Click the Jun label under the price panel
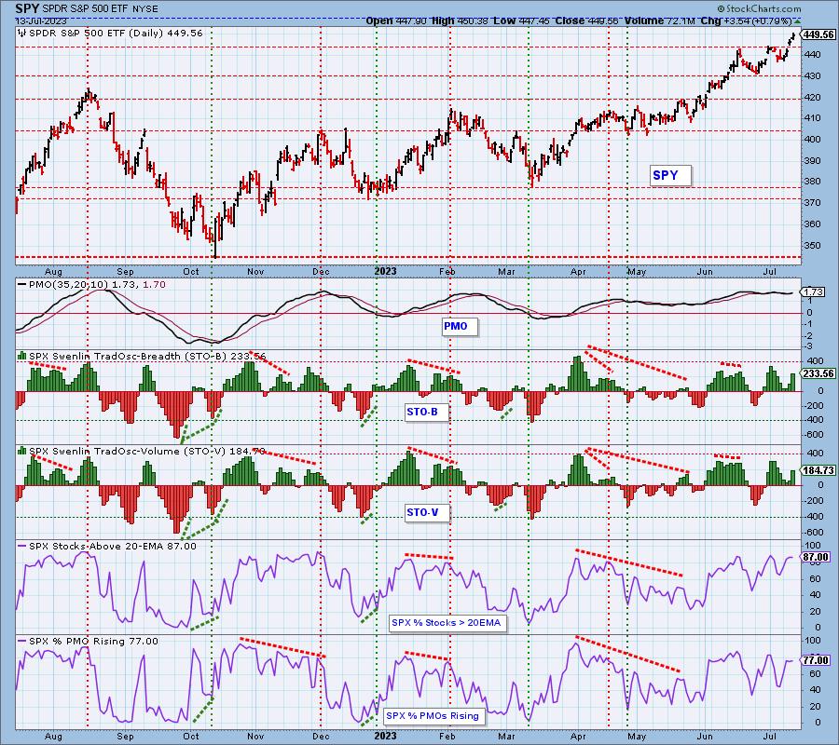This screenshot has height=745, width=839. 706,271
